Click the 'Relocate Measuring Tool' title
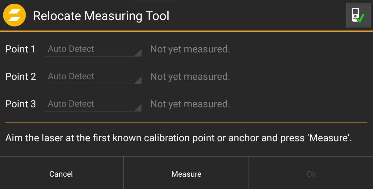 (x=101, y=16)
